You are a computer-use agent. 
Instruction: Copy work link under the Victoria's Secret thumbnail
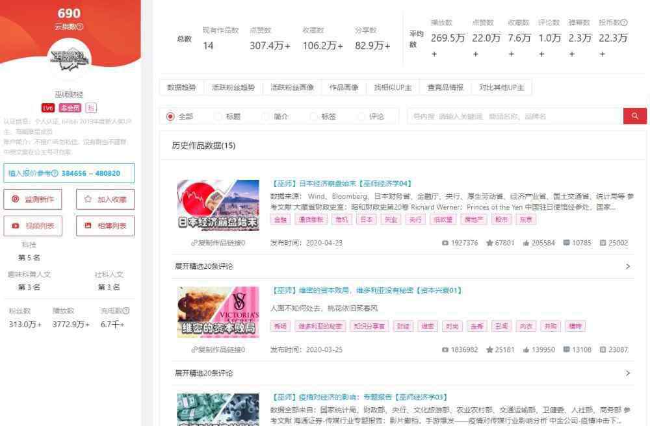[x=218, y=350]
